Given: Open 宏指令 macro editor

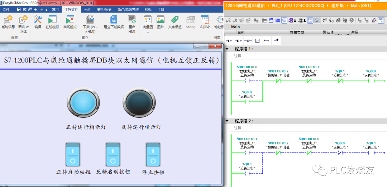Looking at the screenshot, I should click(x=205, y=22).
